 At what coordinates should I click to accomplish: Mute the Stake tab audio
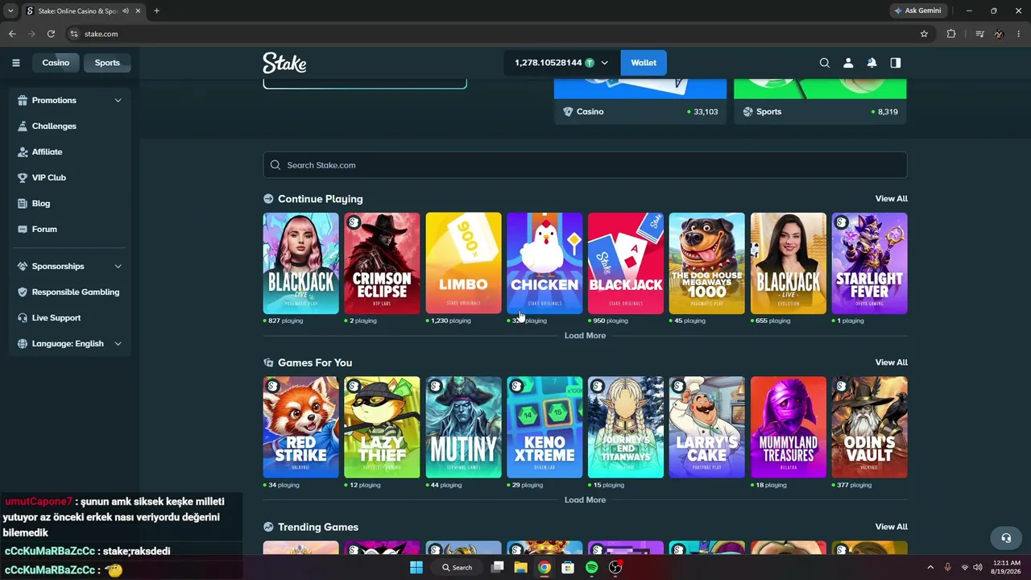(x=126, y=11)
